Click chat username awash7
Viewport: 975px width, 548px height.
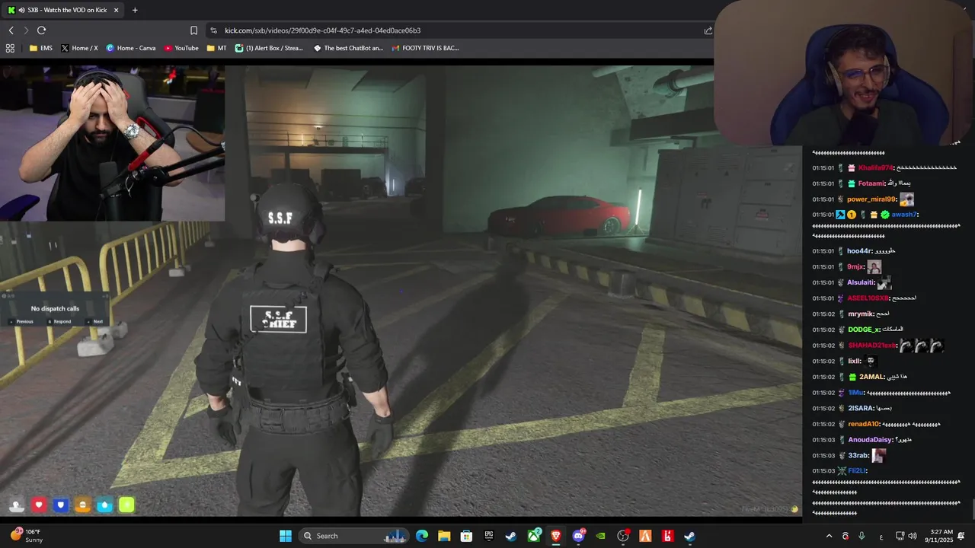(904, 215)
